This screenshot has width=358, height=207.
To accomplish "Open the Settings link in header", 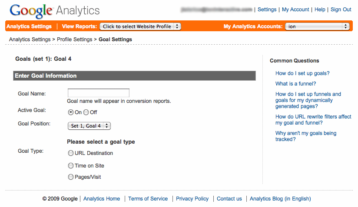I will (x=267, y=10).
